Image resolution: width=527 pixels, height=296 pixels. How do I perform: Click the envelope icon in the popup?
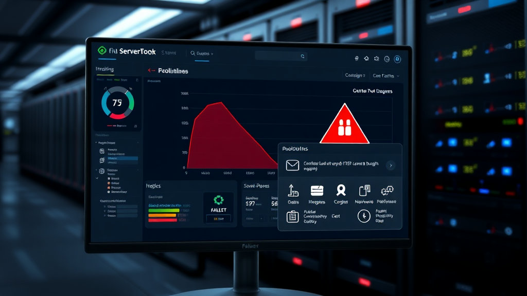[x=292, y=165]
